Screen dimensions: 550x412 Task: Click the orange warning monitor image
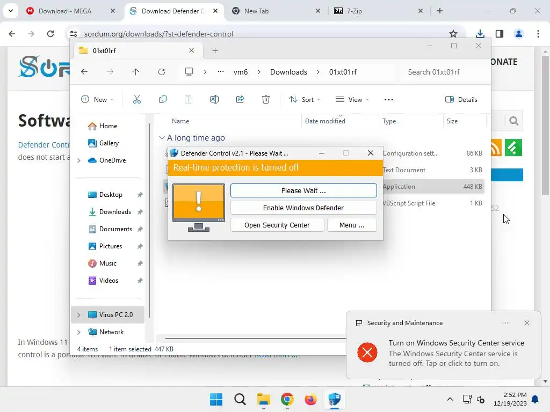[x=199, y=208]
